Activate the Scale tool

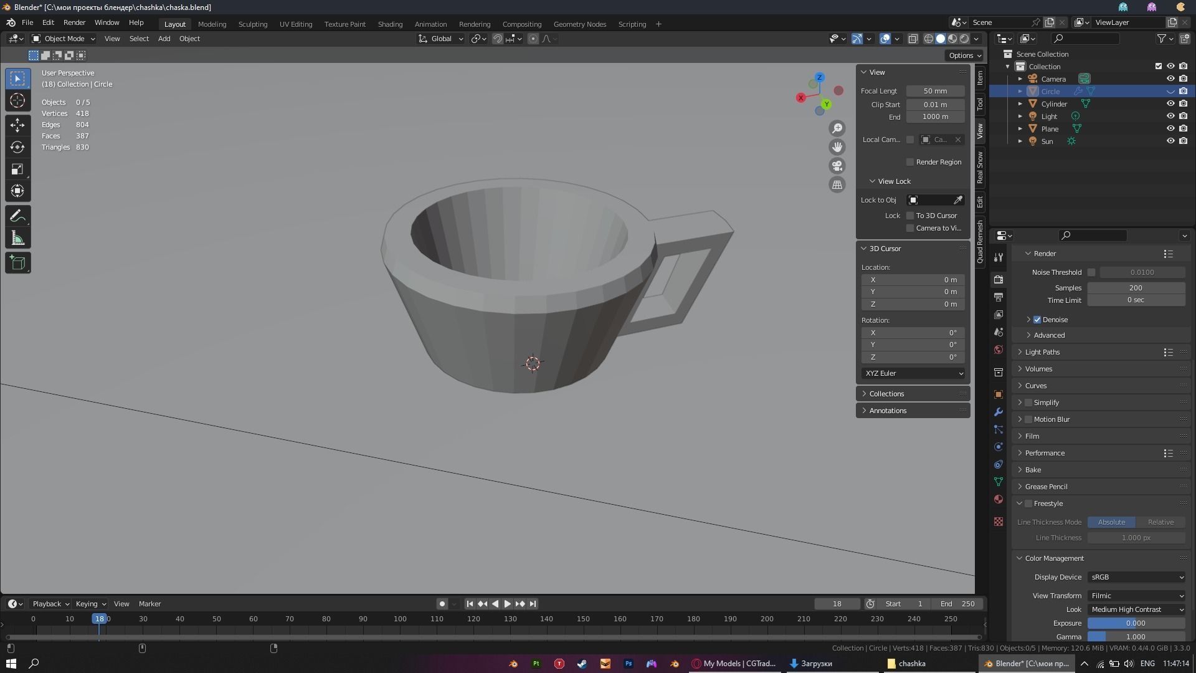[17, 169]
